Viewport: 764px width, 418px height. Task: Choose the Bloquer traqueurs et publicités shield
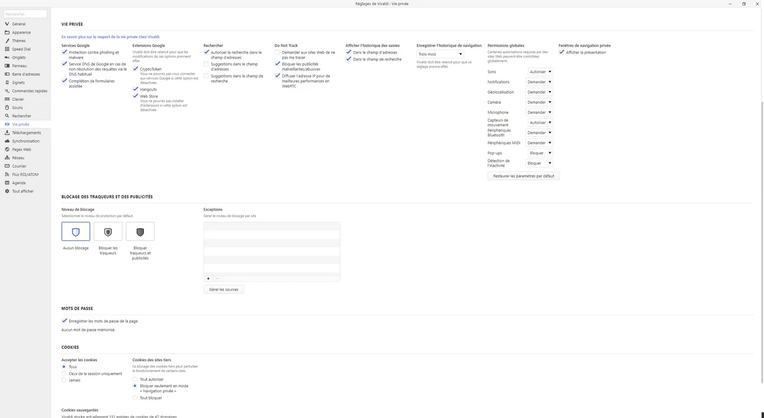point(140,232)
